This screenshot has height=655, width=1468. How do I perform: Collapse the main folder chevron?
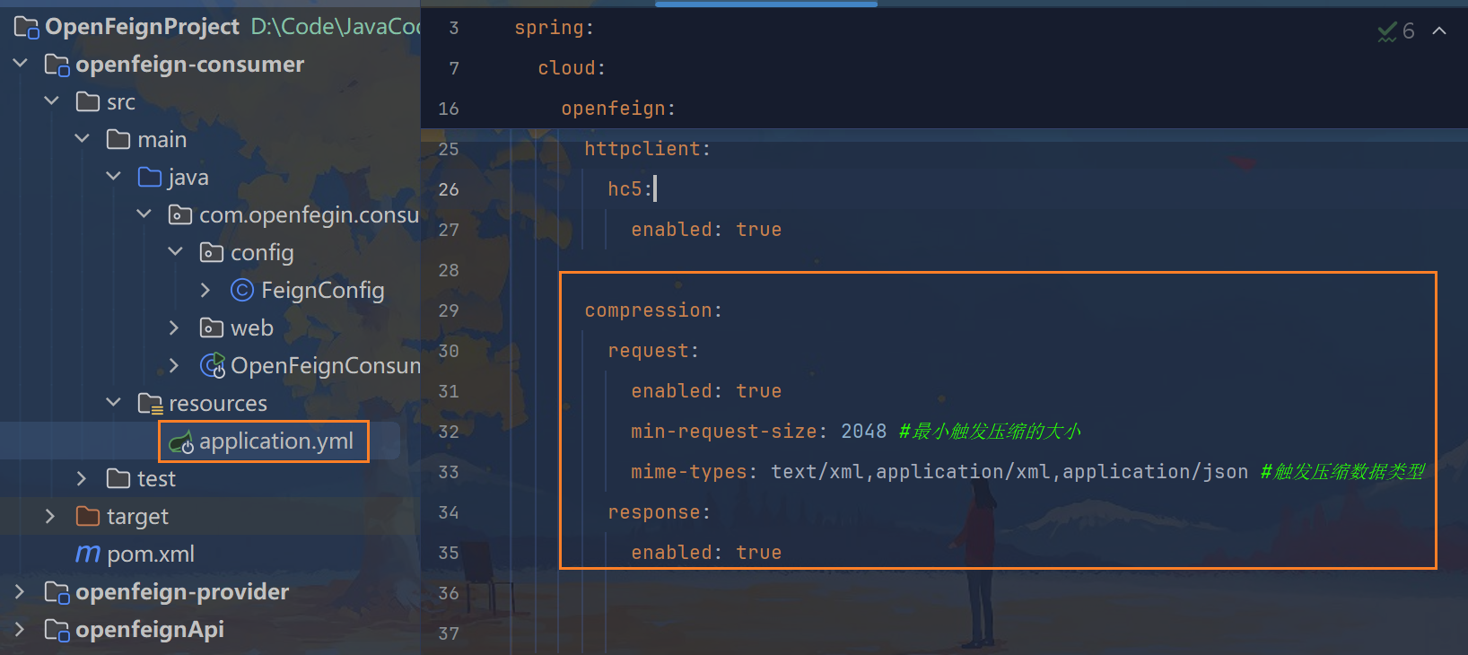click(83, 139)
